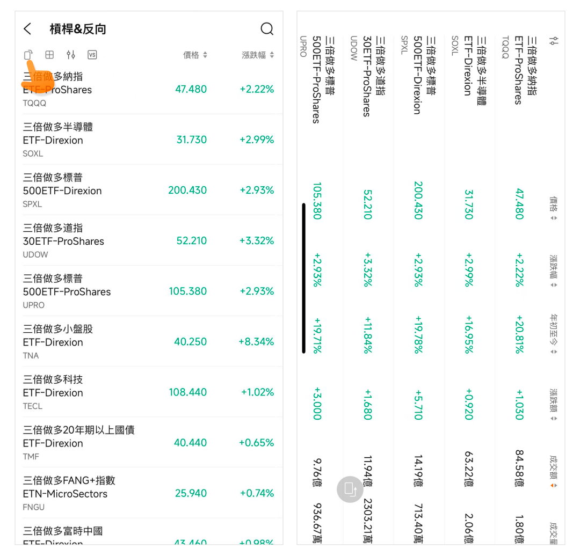Tap the gray floating rotate button
Viewport: 580px width, 556px height.
pyautogui.click(x=350, y=489)
